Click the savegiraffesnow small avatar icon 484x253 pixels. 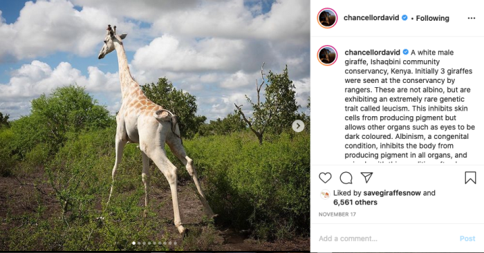325,195
